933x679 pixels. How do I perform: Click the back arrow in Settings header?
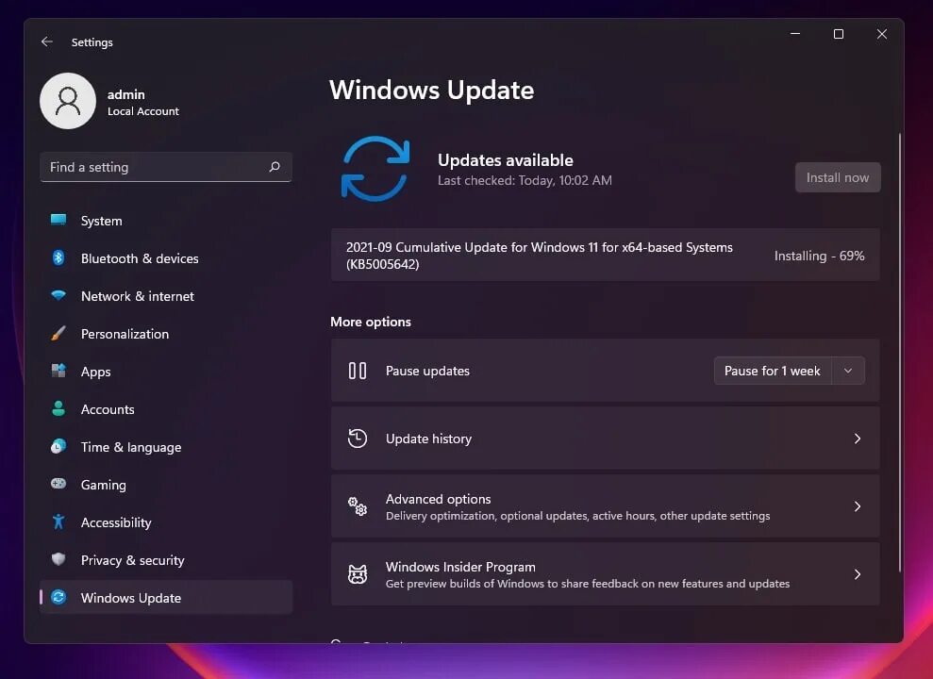(x=47, y=41)
